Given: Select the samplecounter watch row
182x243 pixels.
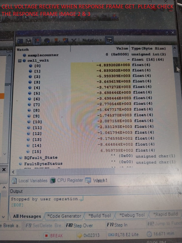Looking at the screenshot, I should [94, 55].
